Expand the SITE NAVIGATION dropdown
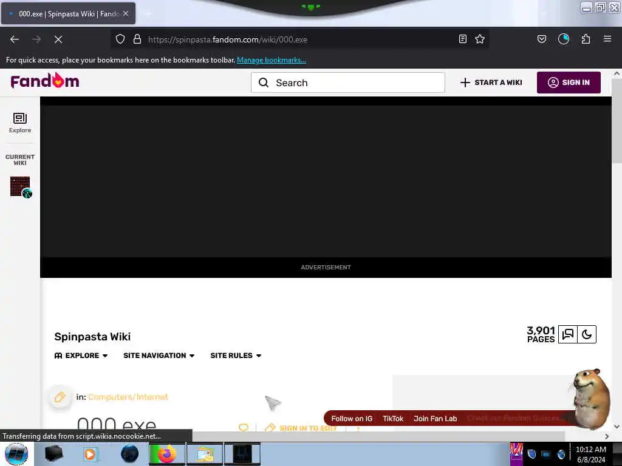Image resolution: width=622 pixels, height=466 pixels. pos(159,356)
